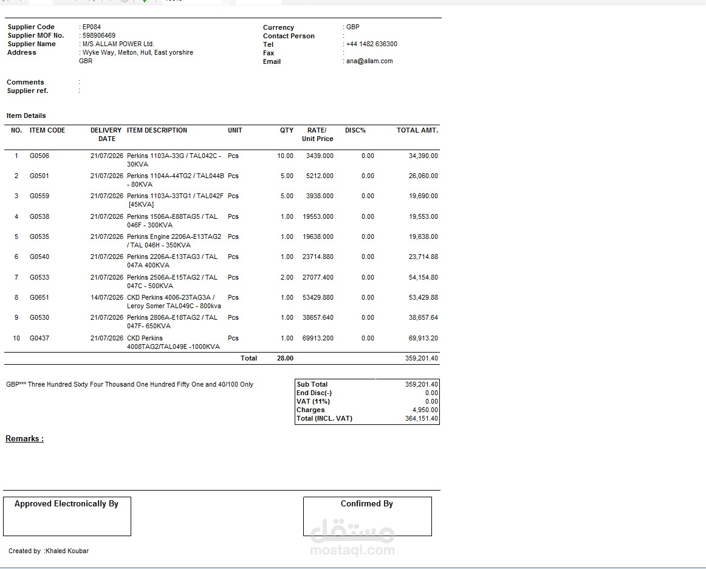Click the unit price 5212.000
Viewport: 706px width, 569px height.
[x=320, y=176]
